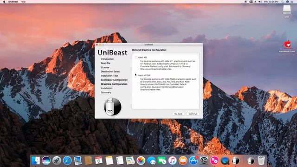Open the Help menu
This screenshot has width=297, height=167.
pyautogui.click(x=23, y=2)
